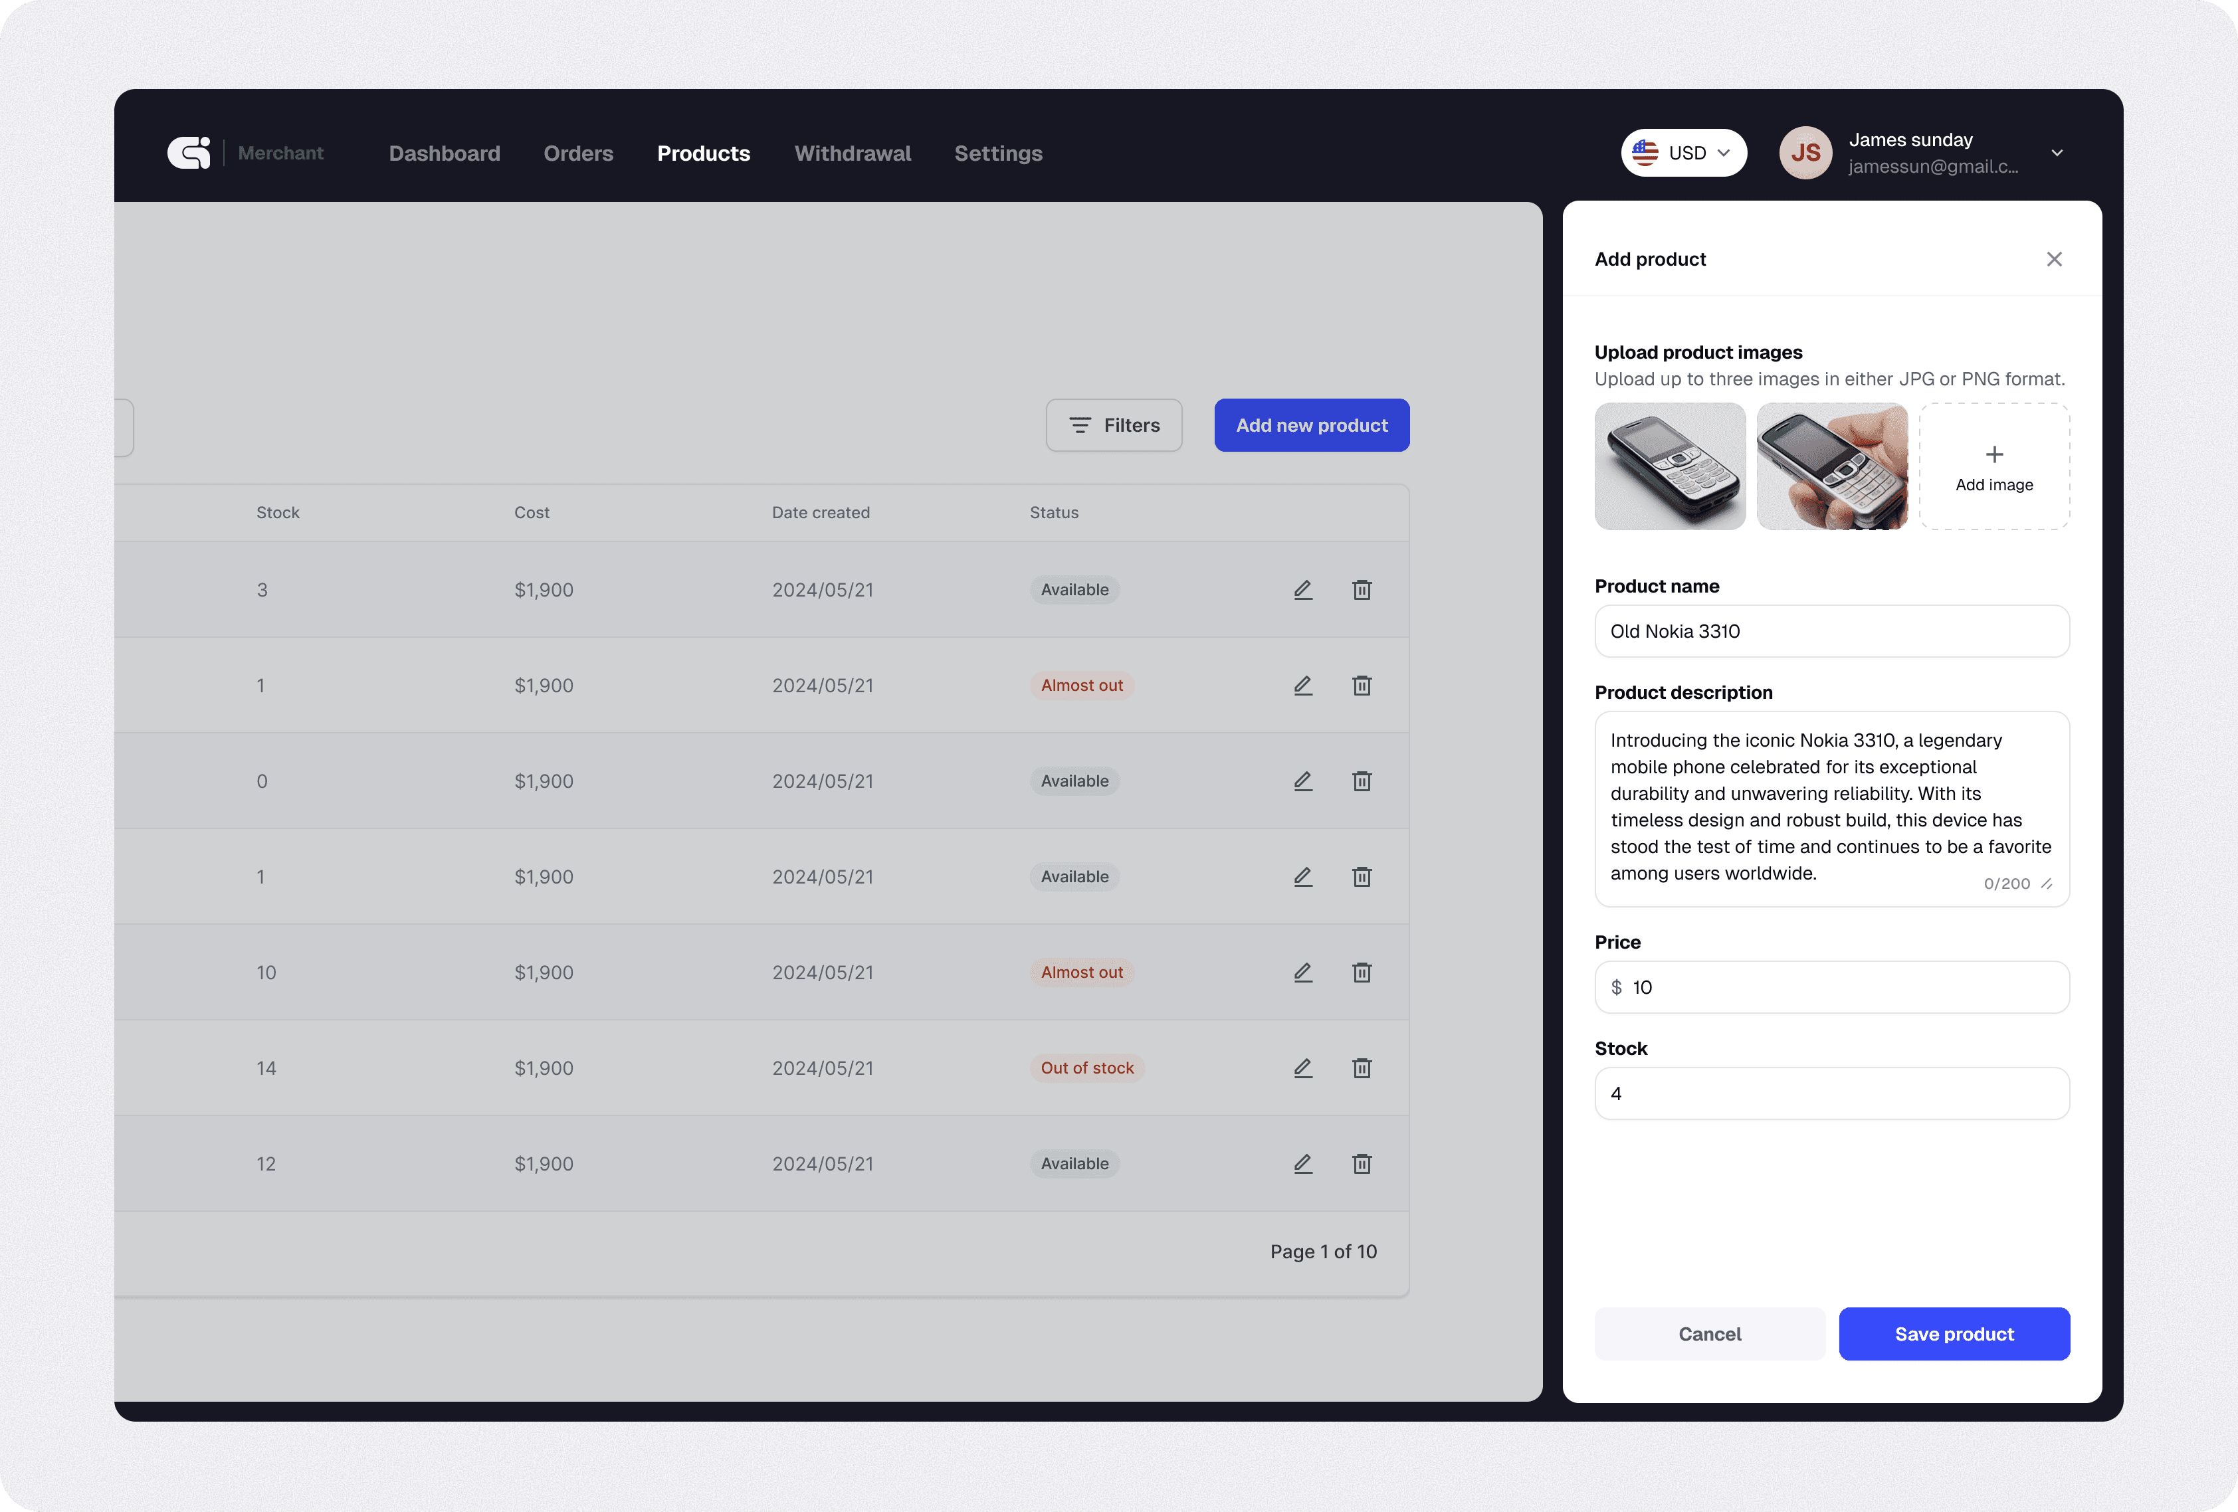
Task: Open the USD currency dropdown
Action: click(x=1683, y=153)
